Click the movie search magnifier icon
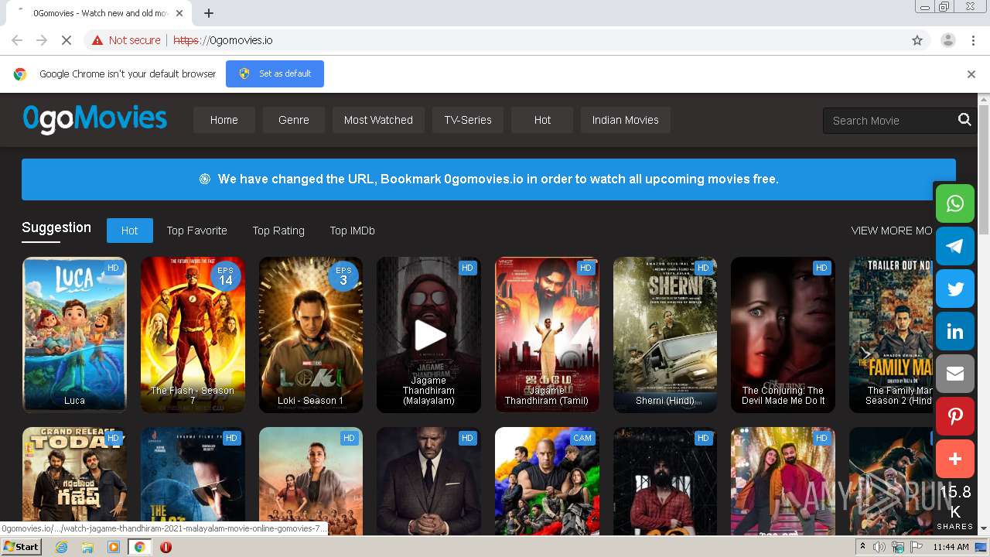 [x=964, y=120]
